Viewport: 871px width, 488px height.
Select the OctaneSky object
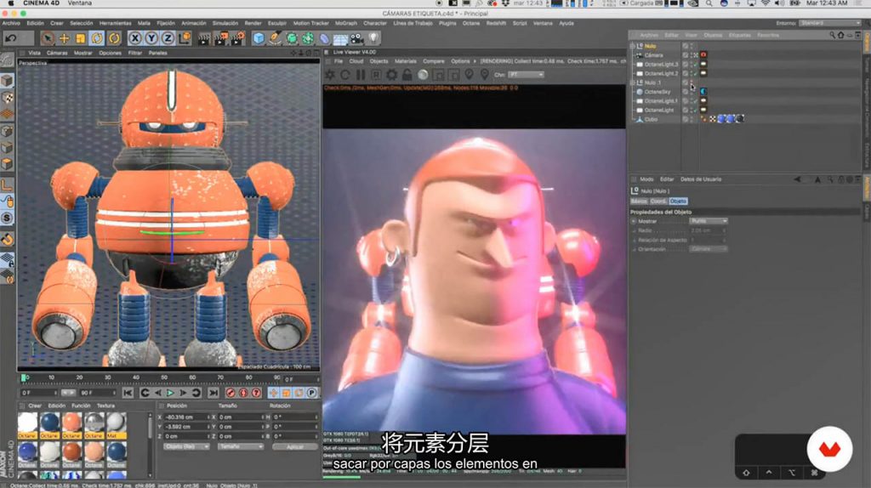point(658,92)
